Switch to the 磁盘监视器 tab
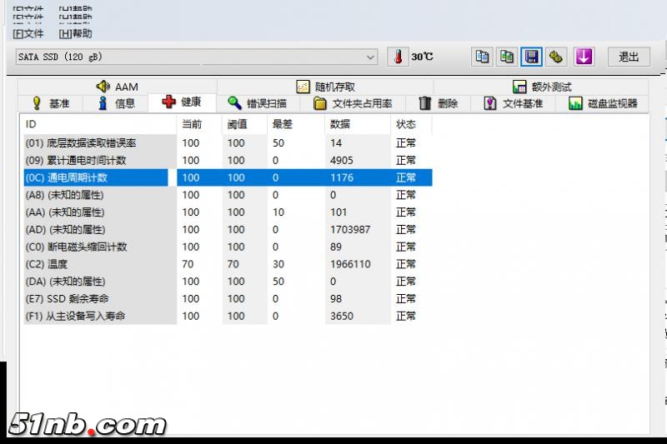This screenshot has height=444, width=667. tap(603, 103)
